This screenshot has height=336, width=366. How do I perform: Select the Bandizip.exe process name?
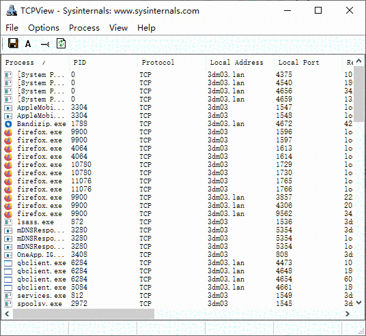(x=42, y=124)
